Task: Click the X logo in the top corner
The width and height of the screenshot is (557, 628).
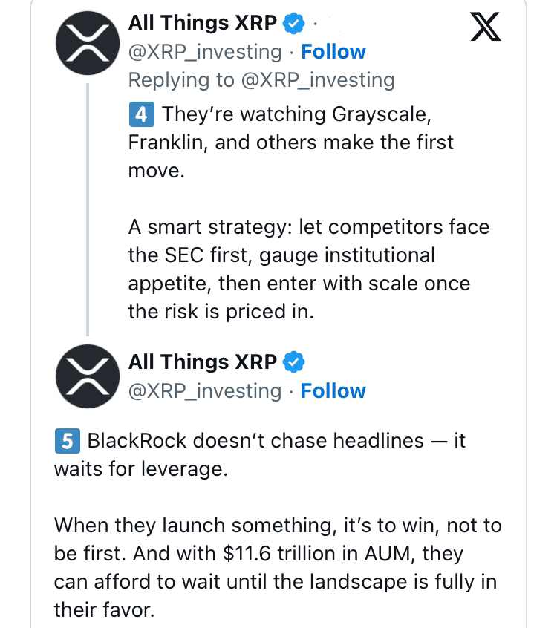Action: tap(486, 28)
